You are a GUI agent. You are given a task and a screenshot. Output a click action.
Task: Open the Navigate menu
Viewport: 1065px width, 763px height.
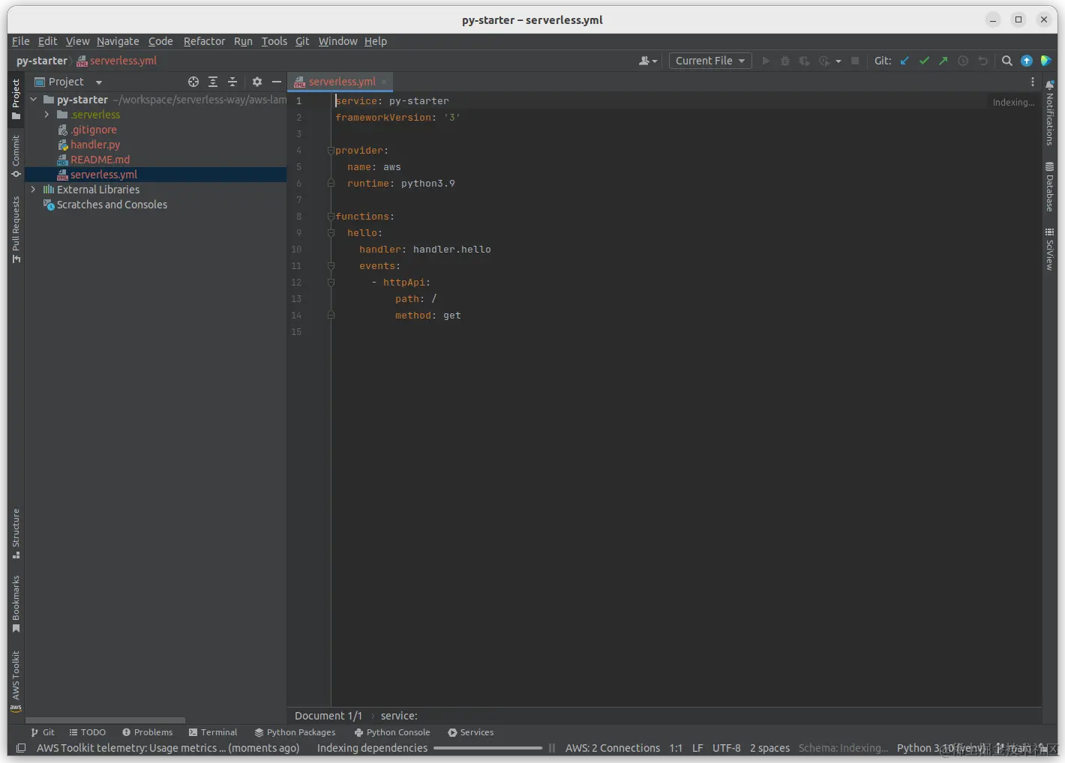[118, 41]
